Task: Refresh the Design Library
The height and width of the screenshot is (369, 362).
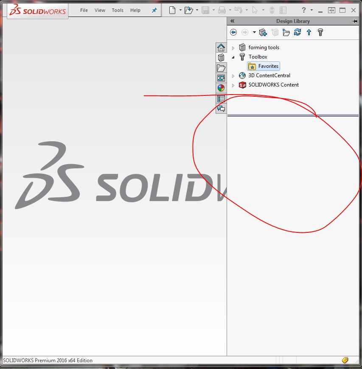Action: 297,32
